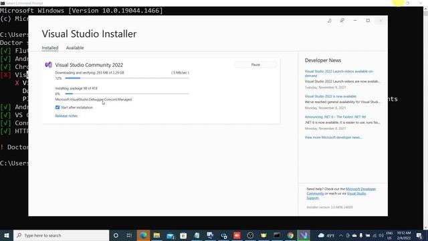This screenshot has height=241, width=428.
Task: Toggle the installer dark theme moon icon
Action: click(330, 21)
